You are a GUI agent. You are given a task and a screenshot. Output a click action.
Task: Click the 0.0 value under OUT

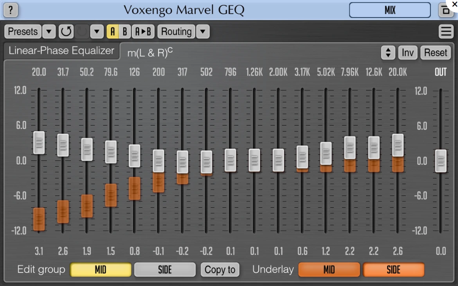point(440,251)
